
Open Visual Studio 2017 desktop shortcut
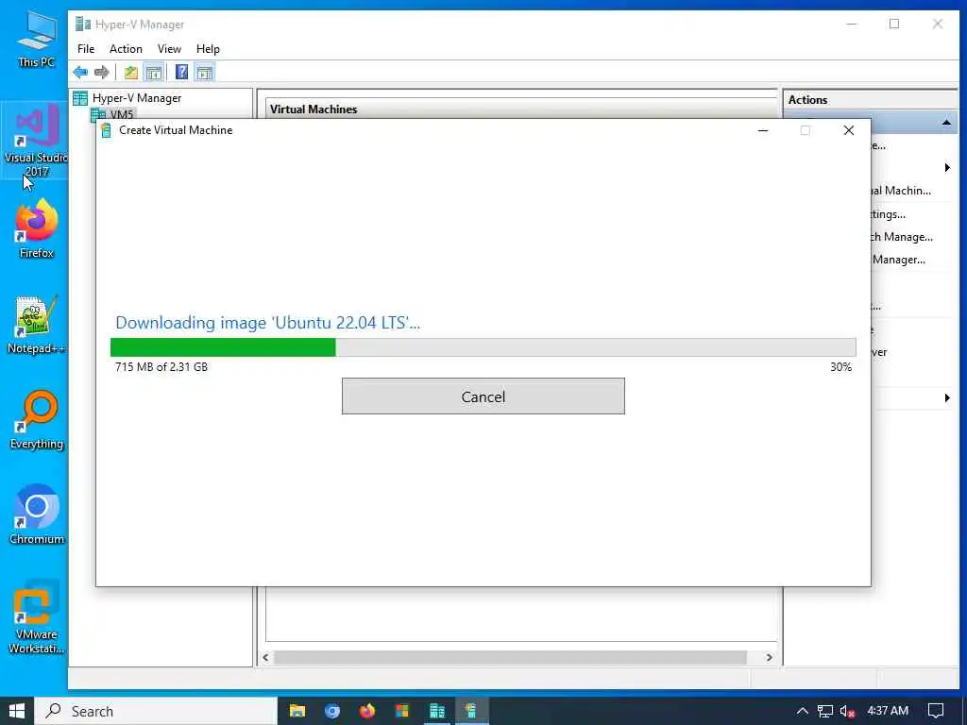37,142
